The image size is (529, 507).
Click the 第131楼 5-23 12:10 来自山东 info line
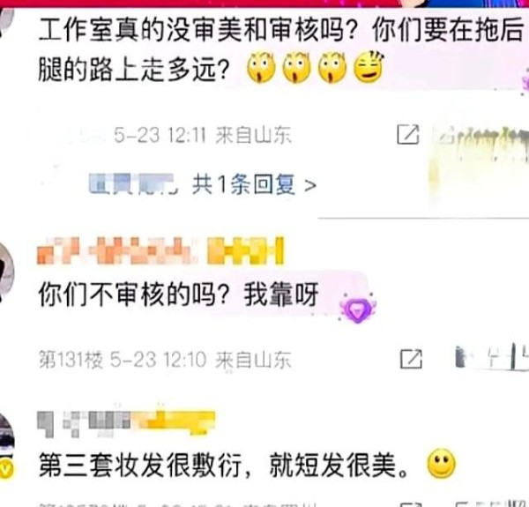(165, 359)
